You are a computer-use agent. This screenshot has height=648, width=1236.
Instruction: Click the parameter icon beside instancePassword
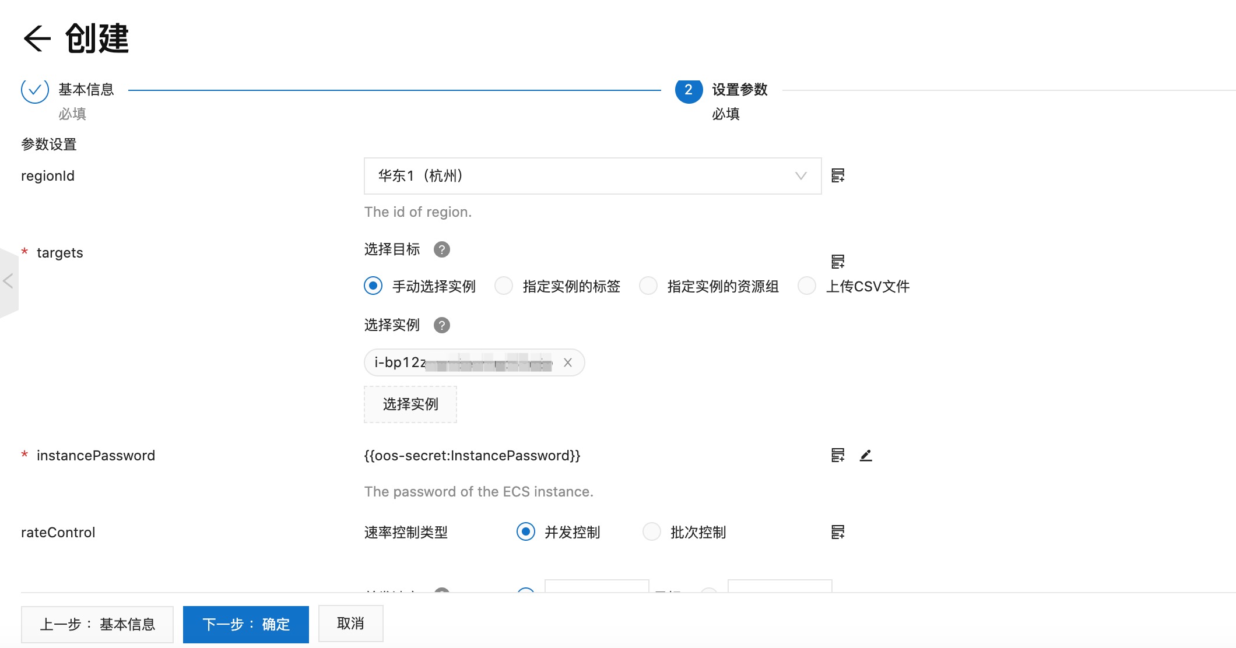click(x=838, y=455)
